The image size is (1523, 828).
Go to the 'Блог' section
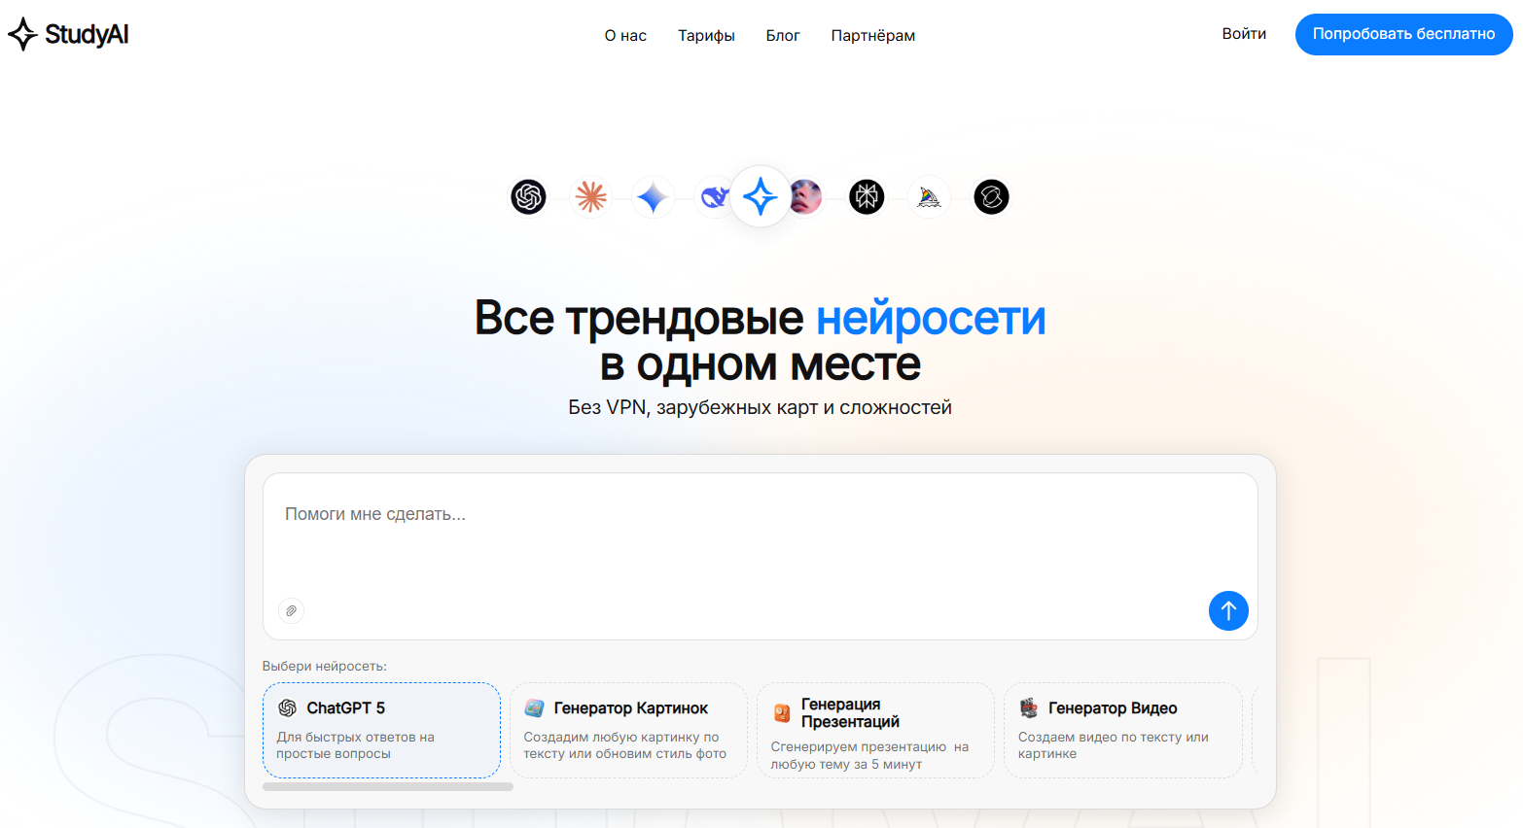pos(784,35)
